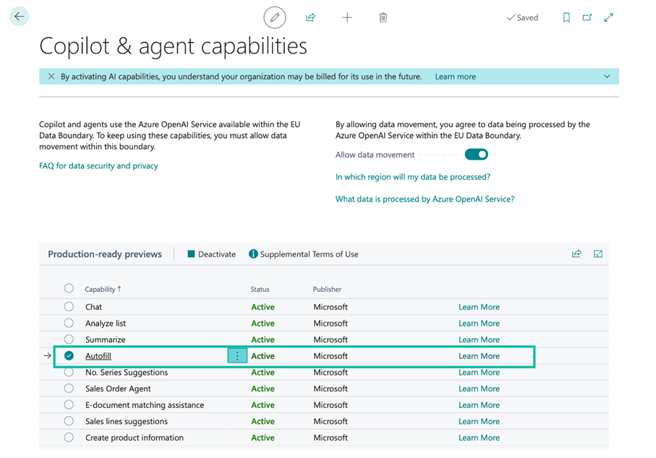Dismiss the billing notification with X

(51, 77)
